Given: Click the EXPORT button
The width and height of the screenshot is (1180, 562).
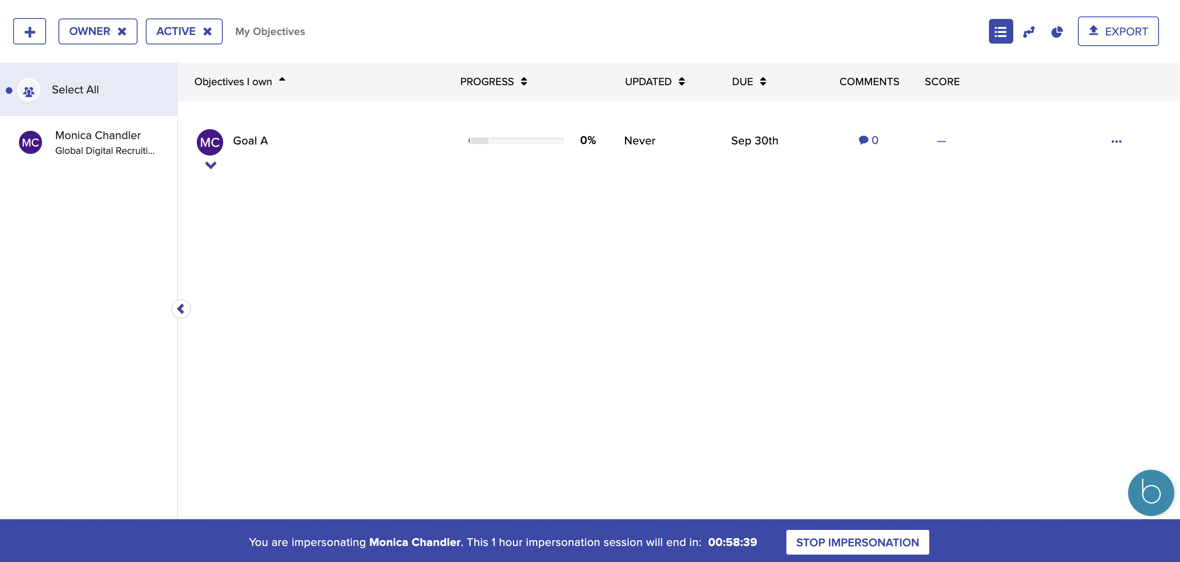Looking at the screenshot, I should [x=1118, y=32].
